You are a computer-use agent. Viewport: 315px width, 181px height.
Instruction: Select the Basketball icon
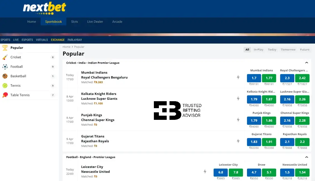coord(5,76)
